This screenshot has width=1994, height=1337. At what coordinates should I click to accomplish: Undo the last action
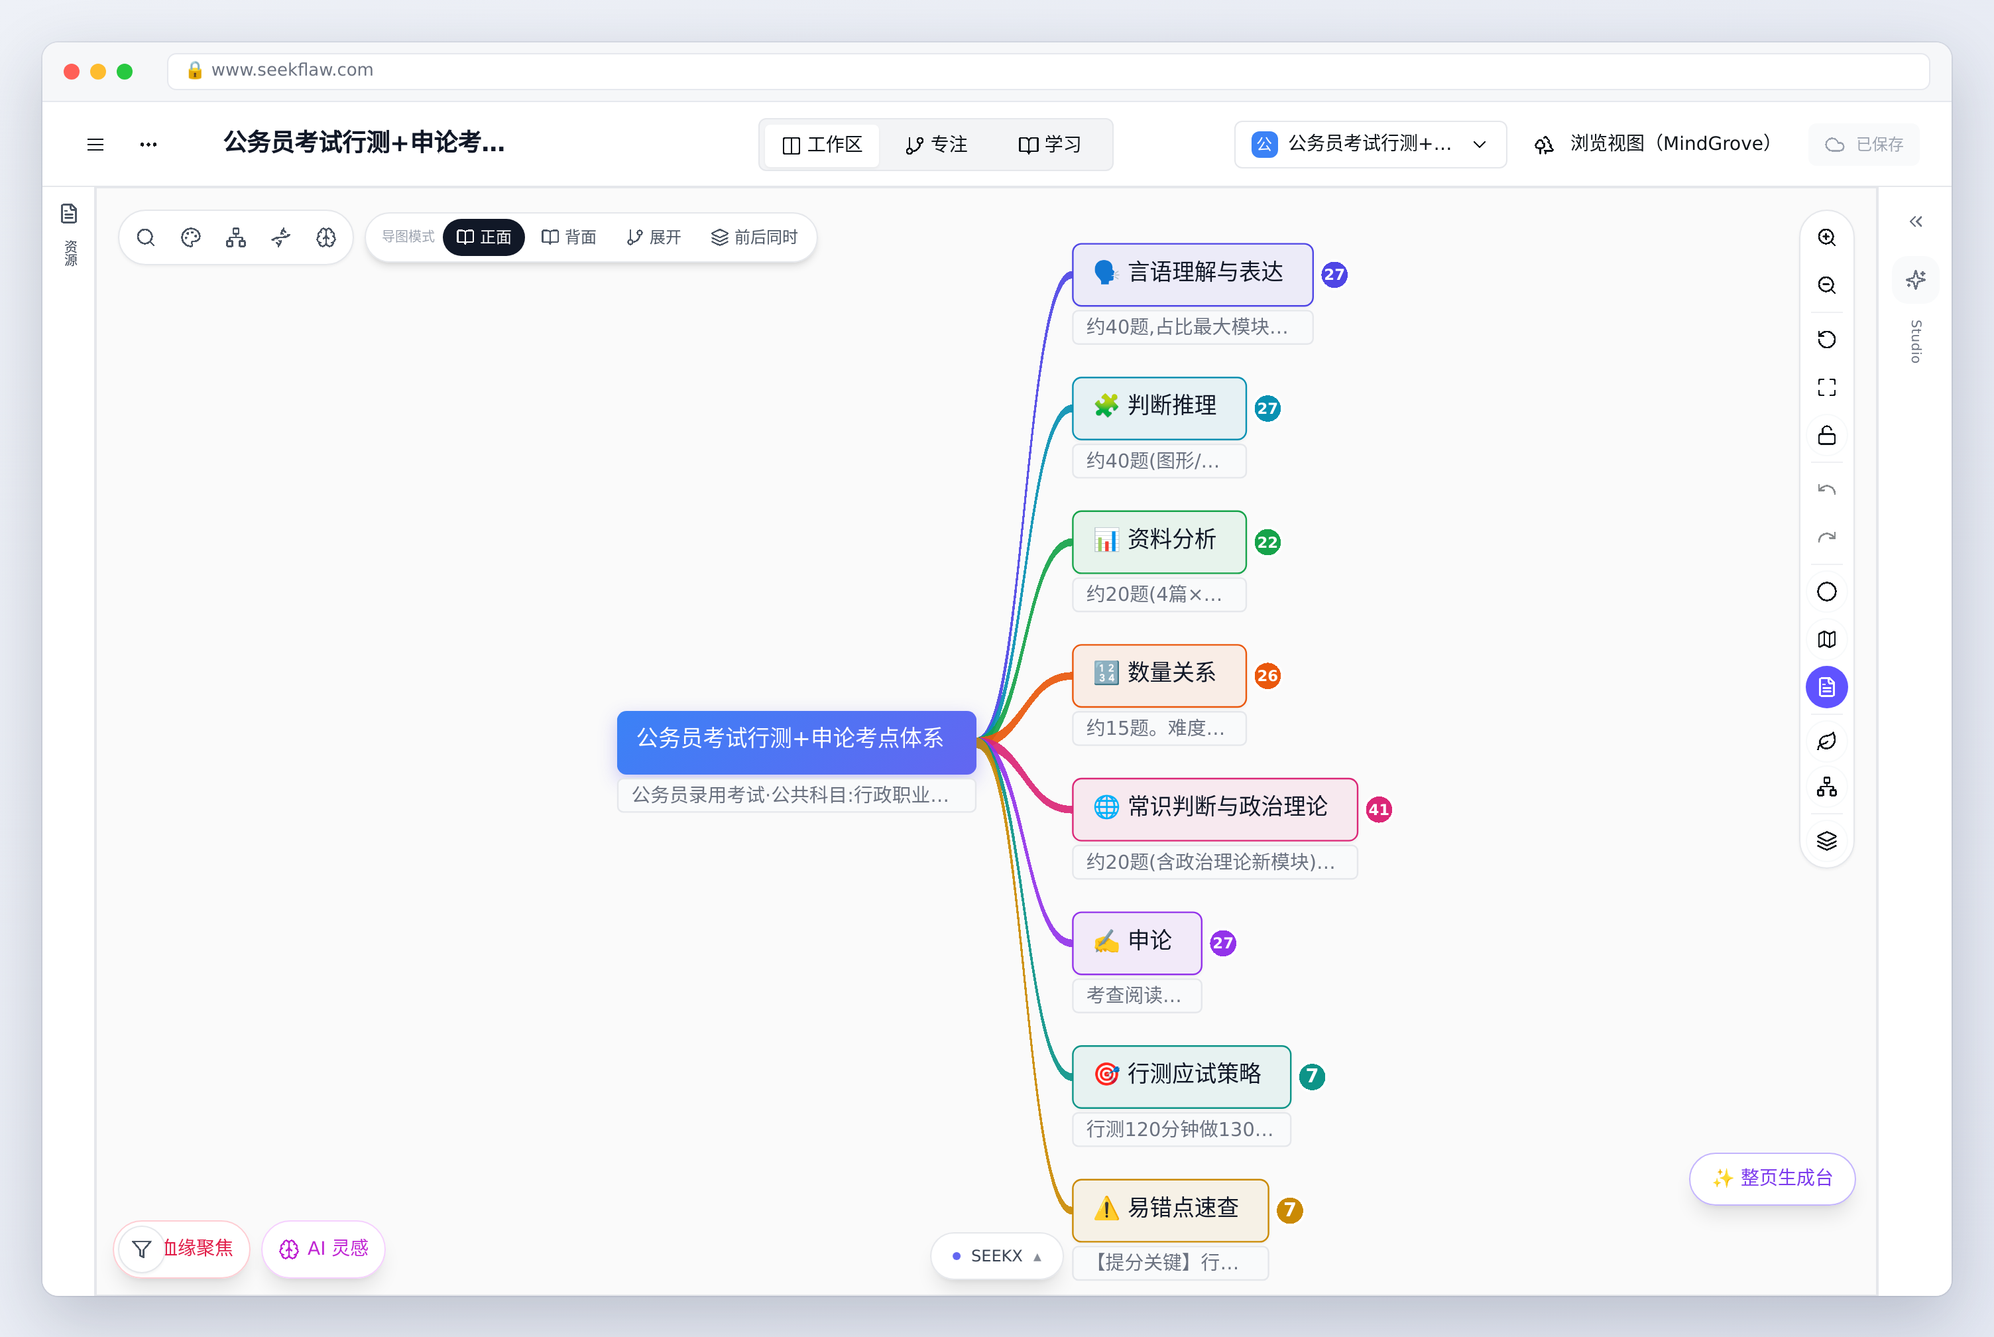coord(1826,489)
